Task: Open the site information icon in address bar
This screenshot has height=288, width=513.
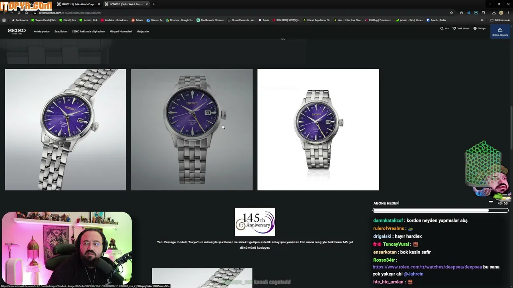Action: 35,13
